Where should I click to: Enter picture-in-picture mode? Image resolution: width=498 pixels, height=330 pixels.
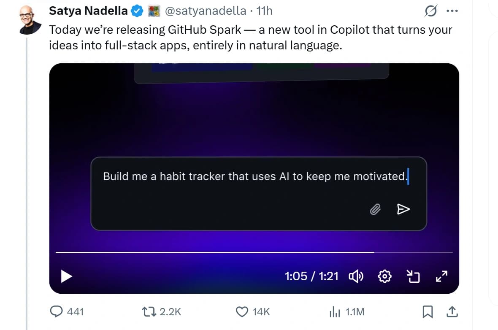414,276
